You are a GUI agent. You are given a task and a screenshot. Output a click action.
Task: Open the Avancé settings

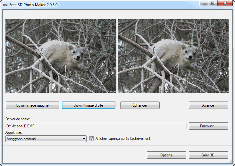[x=208, y=105]
